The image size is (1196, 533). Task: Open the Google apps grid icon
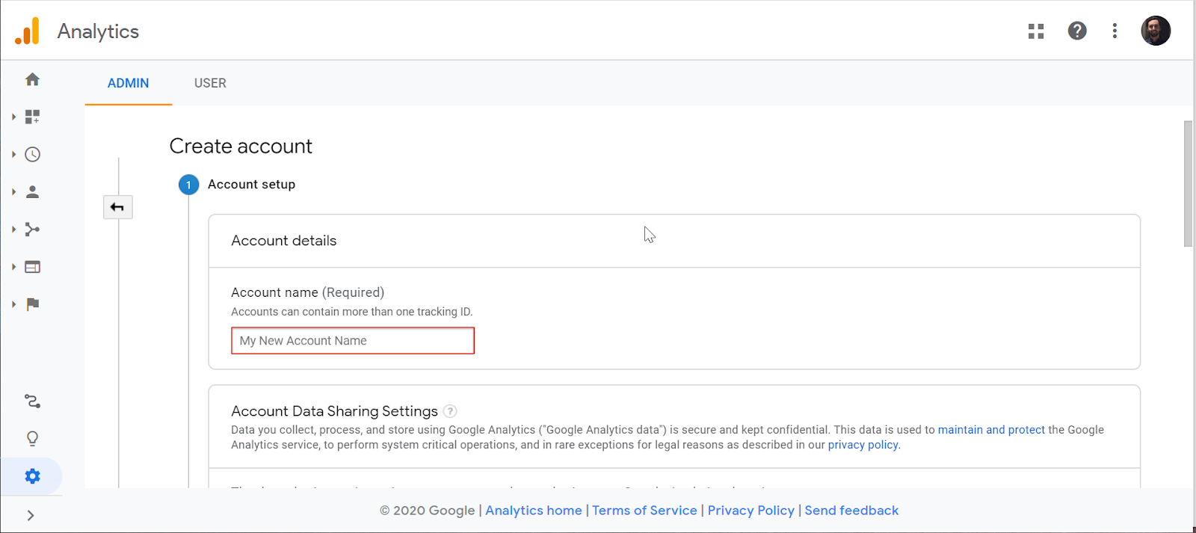click(x=1035, y=31)
